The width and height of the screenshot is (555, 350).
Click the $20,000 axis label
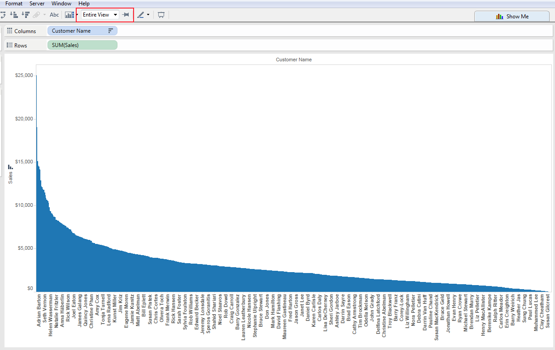24,119
